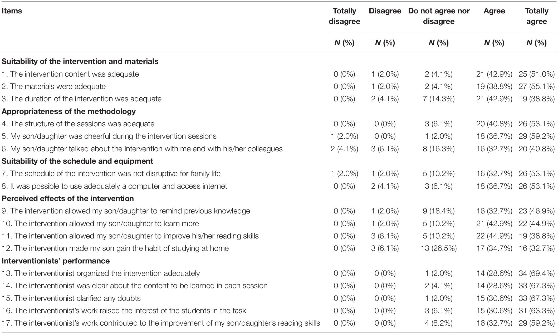Image resolution: width=558 pixels, height=334 pixels.
Task: Select the '20 (40.8%)' Agree cell in row 4
Action: (x=494, y=124)
